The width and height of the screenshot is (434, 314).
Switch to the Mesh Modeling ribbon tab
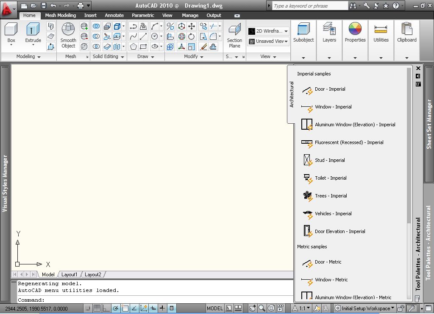(60, 15)
